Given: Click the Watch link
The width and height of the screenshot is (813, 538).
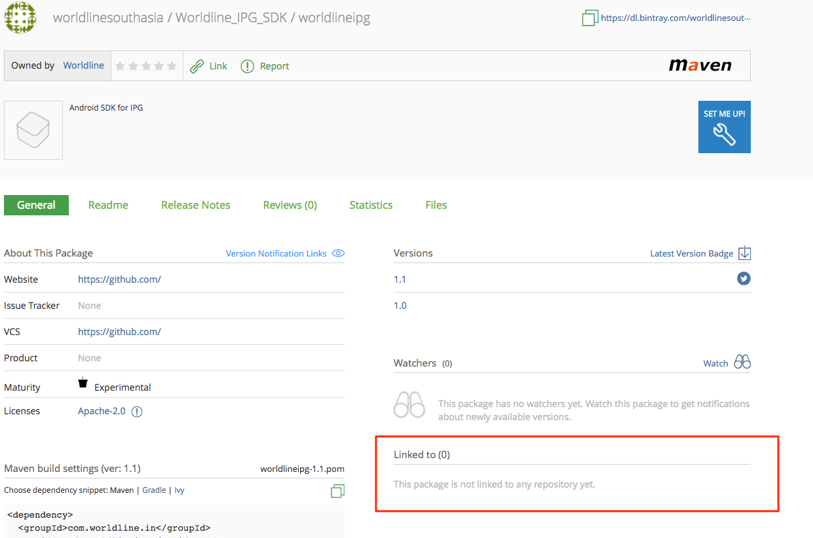Looking at the screenshot, I should [x=715, y=363].
